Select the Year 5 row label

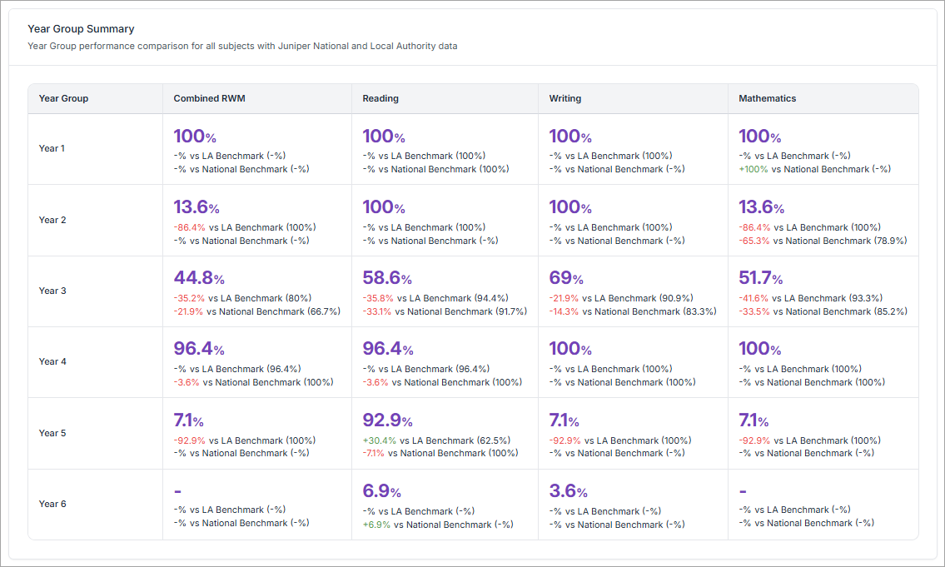pyautogui.click(x=52, y=433)
